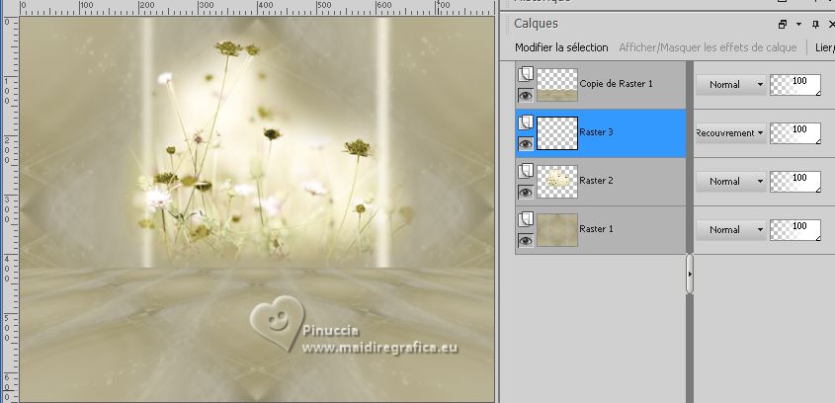Click the Raster 1 layer name
835x403 pixels.
click(597, 229)
